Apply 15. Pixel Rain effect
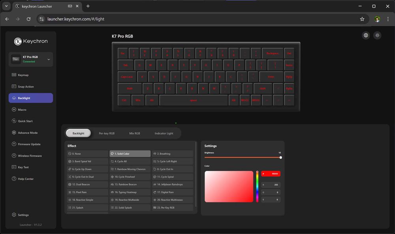 pos(87,192)
